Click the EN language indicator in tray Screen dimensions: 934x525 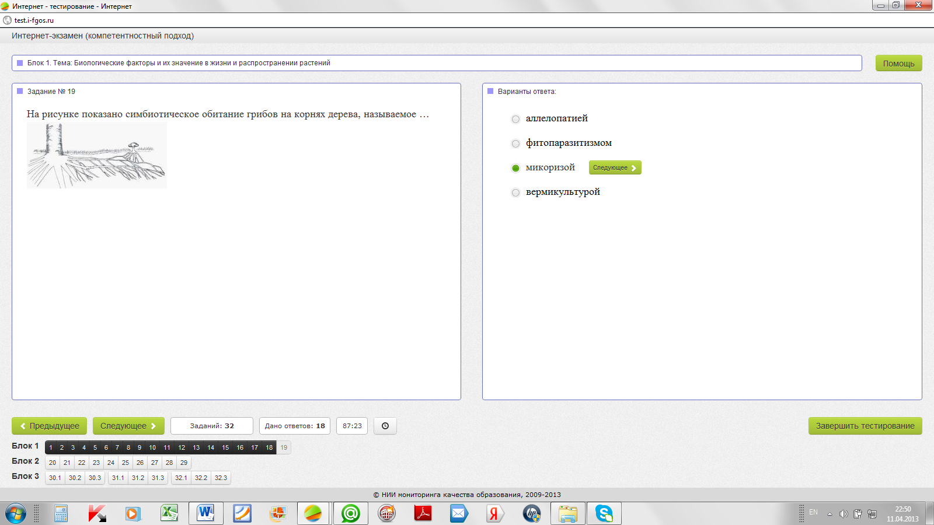tap(813, 512)
